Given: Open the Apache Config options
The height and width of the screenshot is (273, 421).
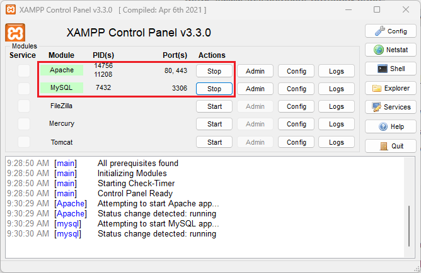Looking at the screenshot, I should coord(296,71).
